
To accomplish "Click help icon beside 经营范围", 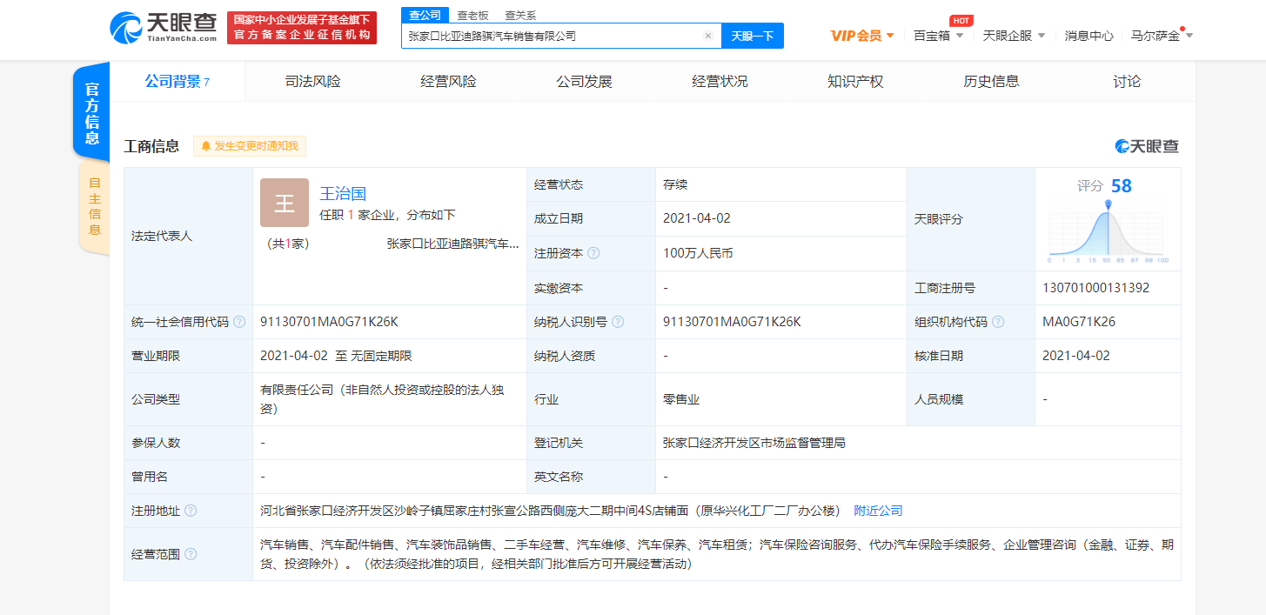I will tap(191, 554).
